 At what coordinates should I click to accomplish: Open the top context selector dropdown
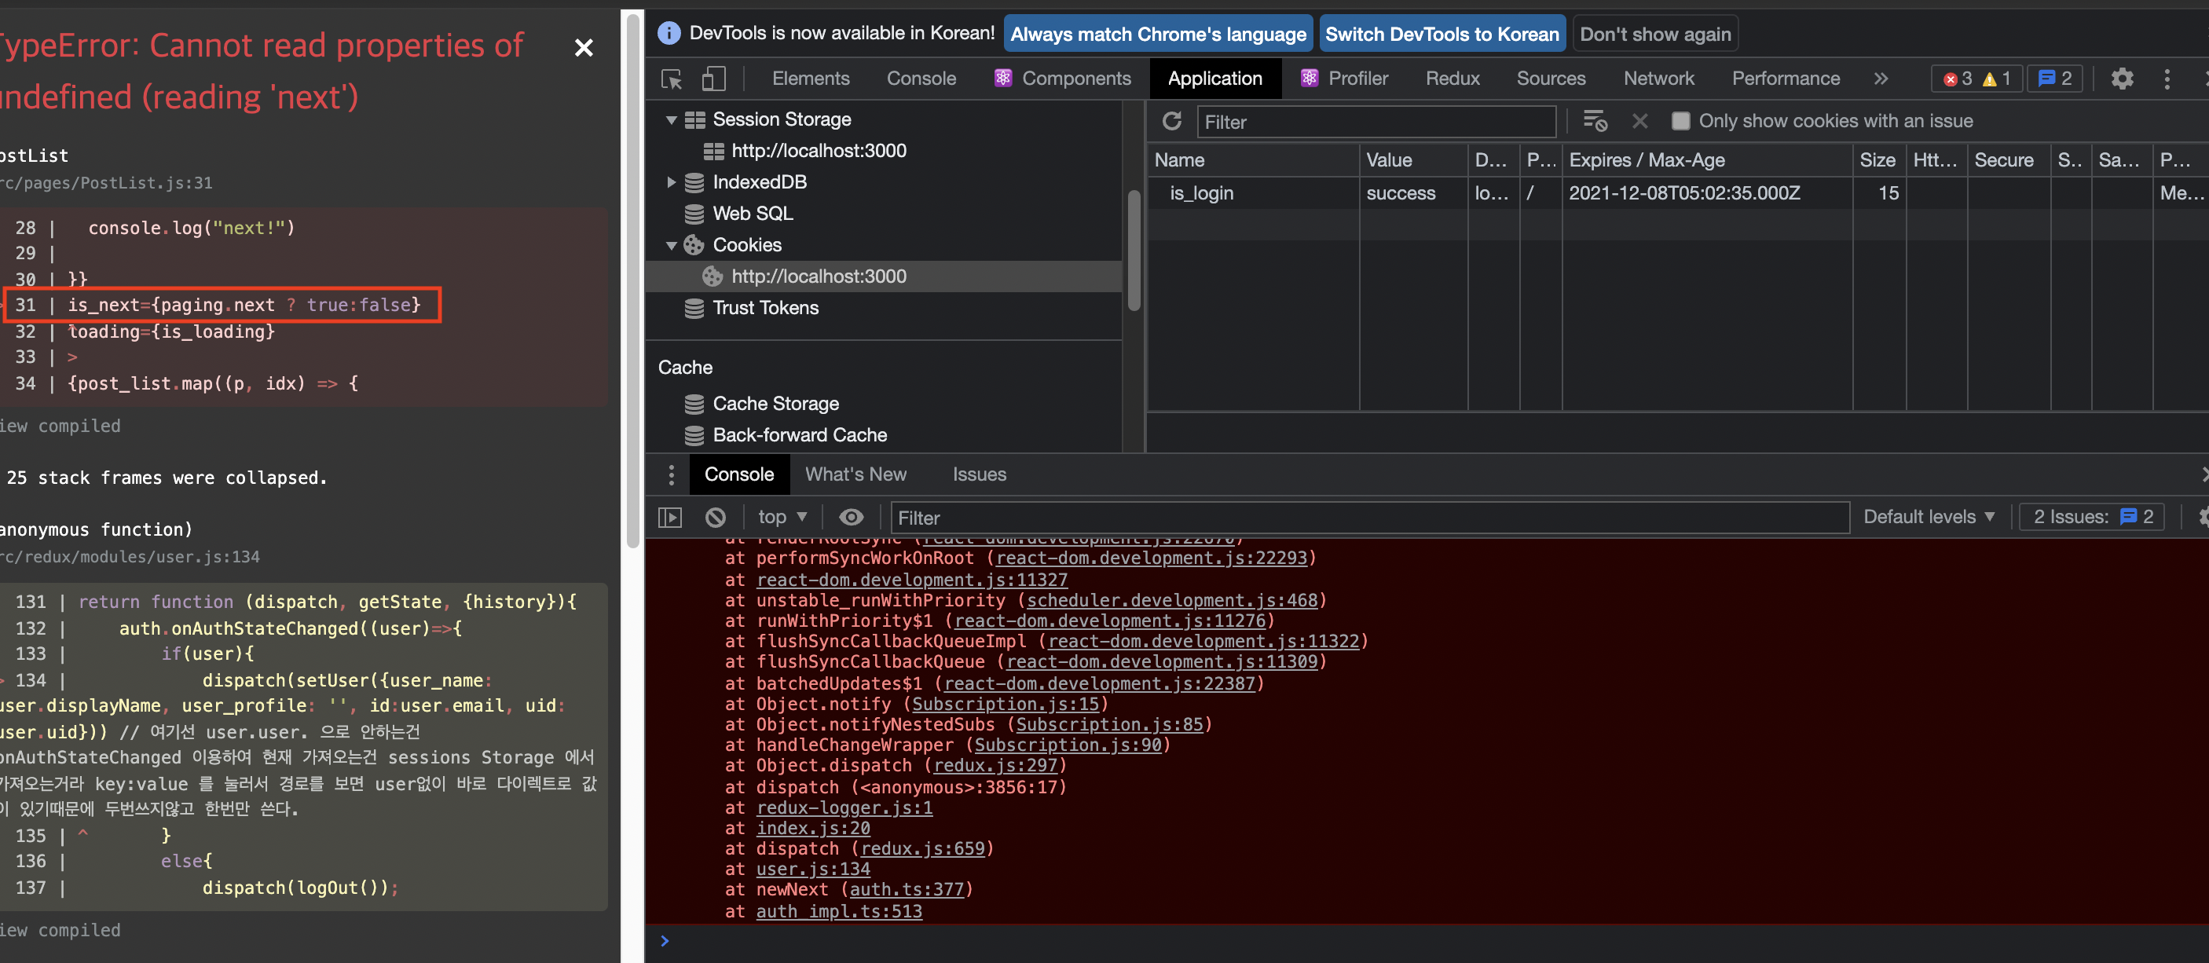click(x=782, y=517)
